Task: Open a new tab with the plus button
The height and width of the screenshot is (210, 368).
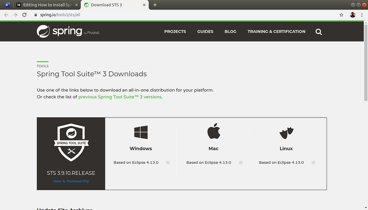Action: [155, 5]
